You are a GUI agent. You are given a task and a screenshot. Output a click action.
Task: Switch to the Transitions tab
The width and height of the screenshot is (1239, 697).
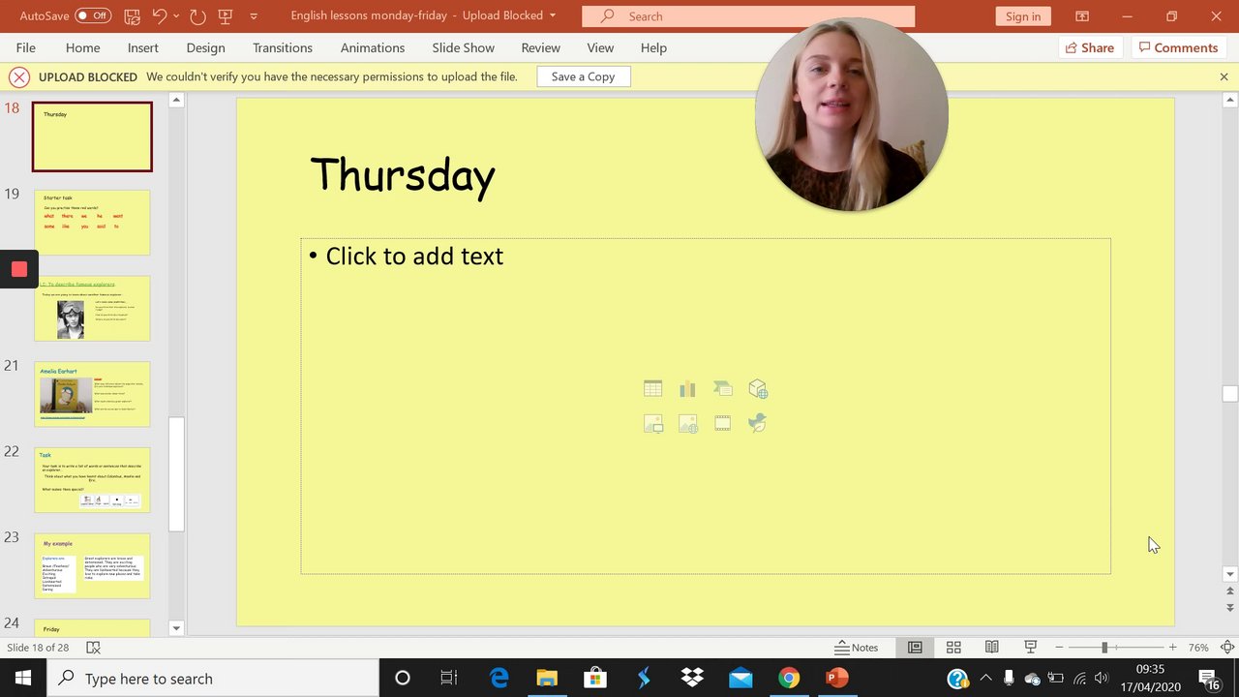click(x=283, y=47)
